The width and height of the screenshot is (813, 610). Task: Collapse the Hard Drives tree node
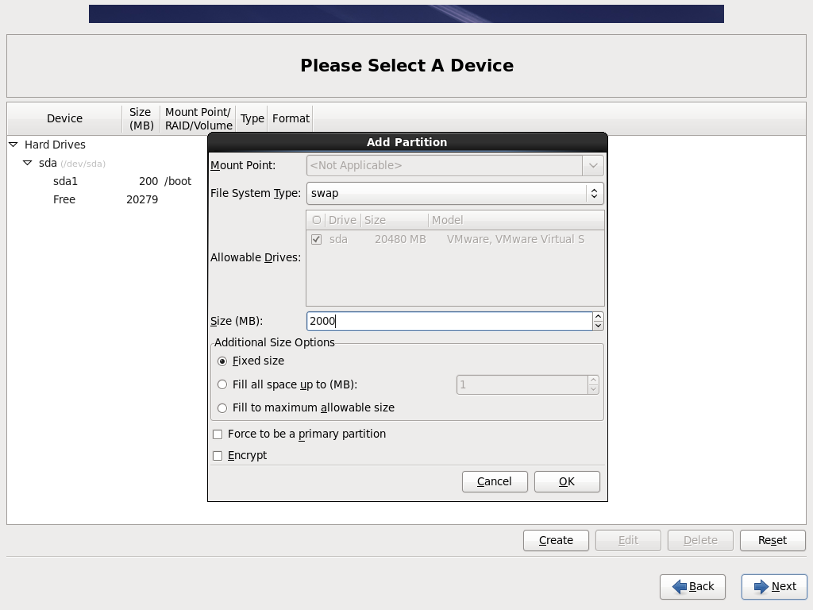pos(13,145)
